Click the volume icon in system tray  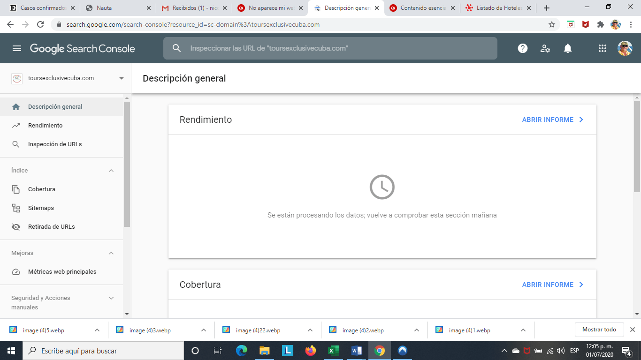pos(561,351)
